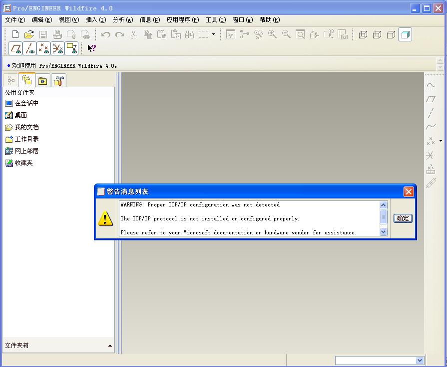Click the Repaint screen icon
The height and width of the screenshot is (367, 447).
click(231, 34)
